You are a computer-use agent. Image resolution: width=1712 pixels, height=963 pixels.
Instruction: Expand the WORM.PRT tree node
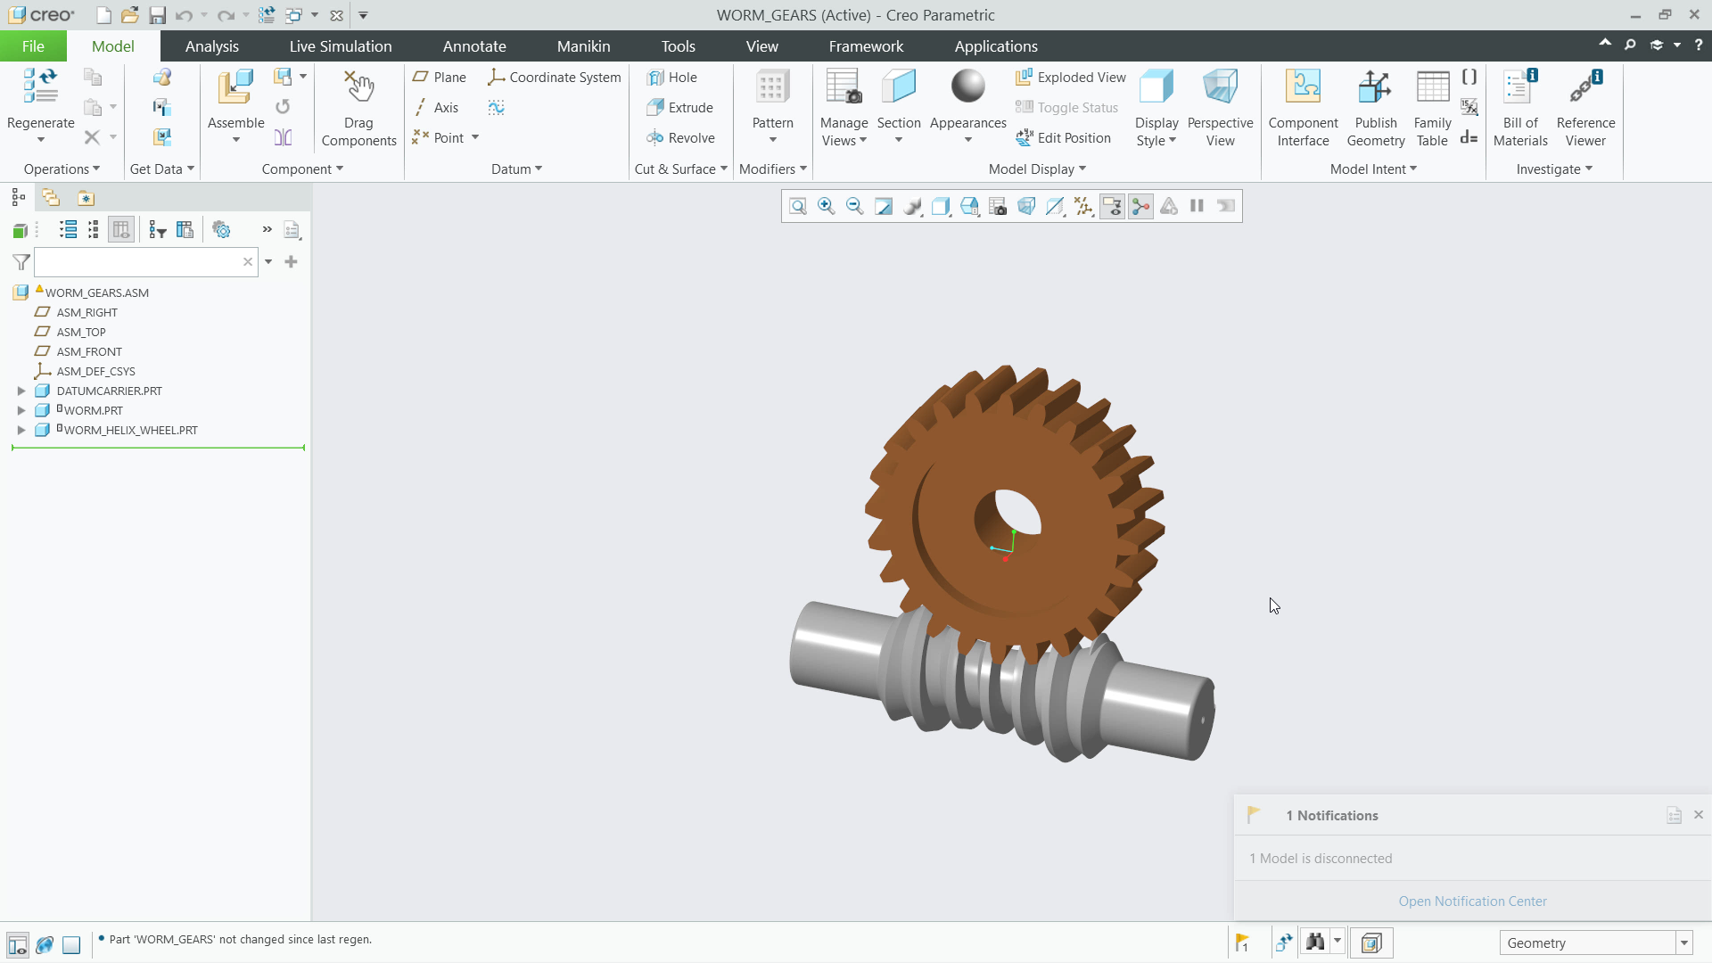pos(21,410)
